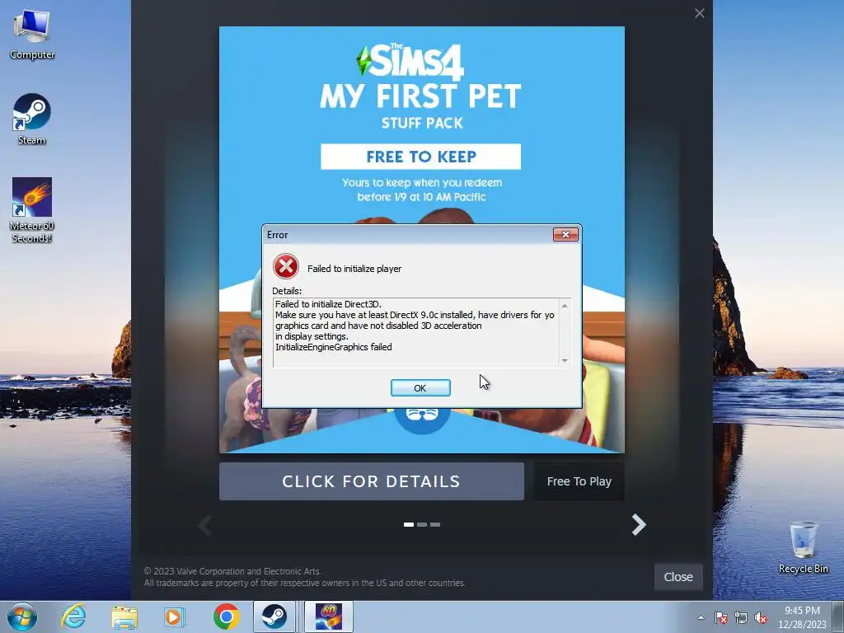Select the second carousel page indicator
This screenshot has height=633, width=844.
coord(422,524)
